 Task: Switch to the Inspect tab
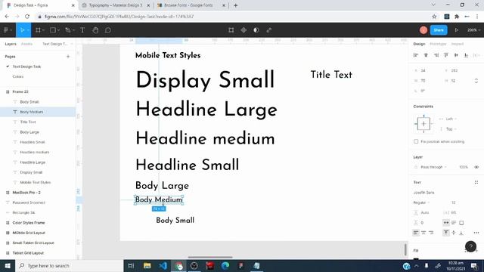(x=457, y=44)
